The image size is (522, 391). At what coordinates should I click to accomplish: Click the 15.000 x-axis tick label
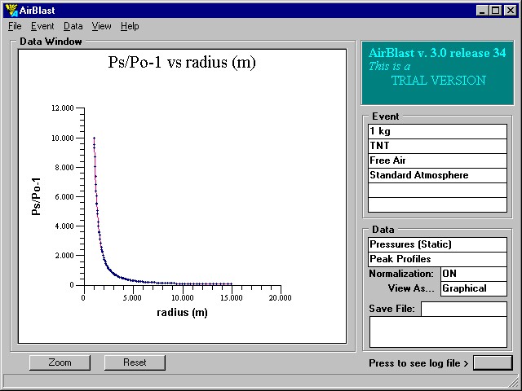click(x=231, y=297)
